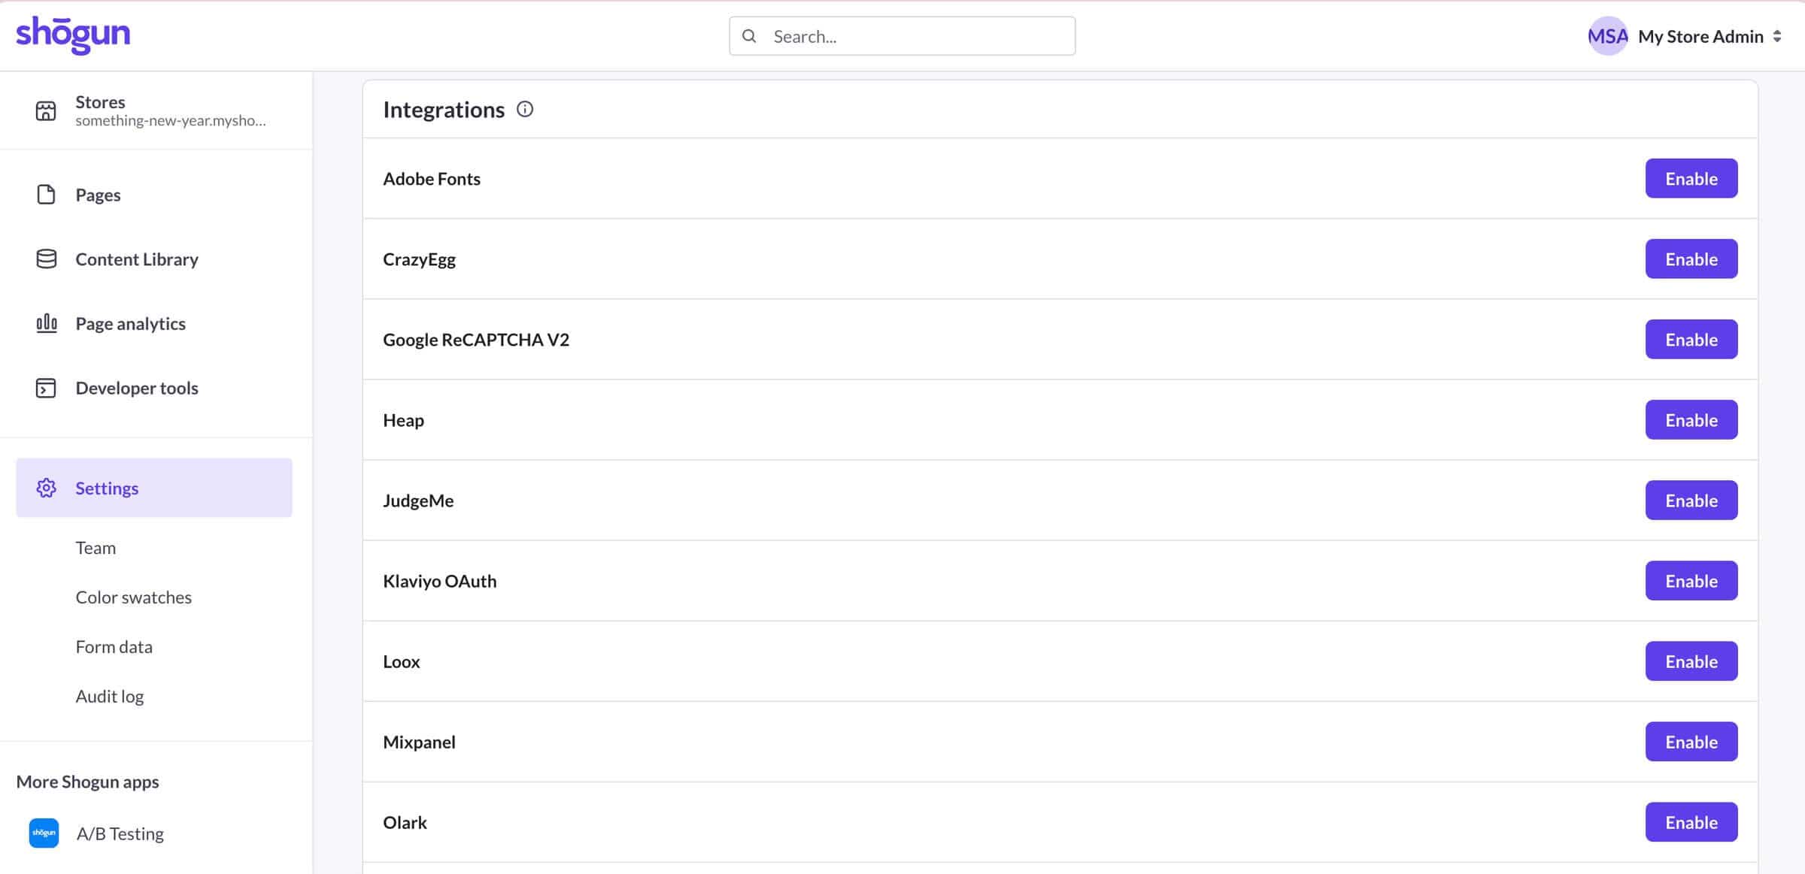Enable the Mixpanel integration
The height and width of the screenshot is (874, 1805).
click(x=1691, y=741)
